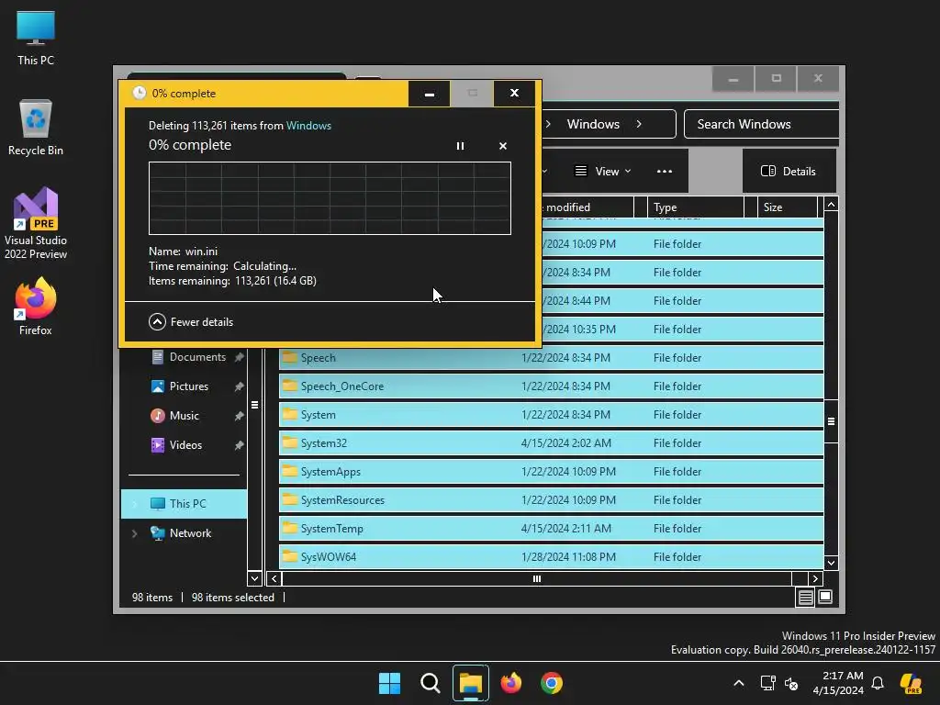Viewport: 940px width, 705px height.
Task: Switch to details list view layout
Action: (806, 597)
